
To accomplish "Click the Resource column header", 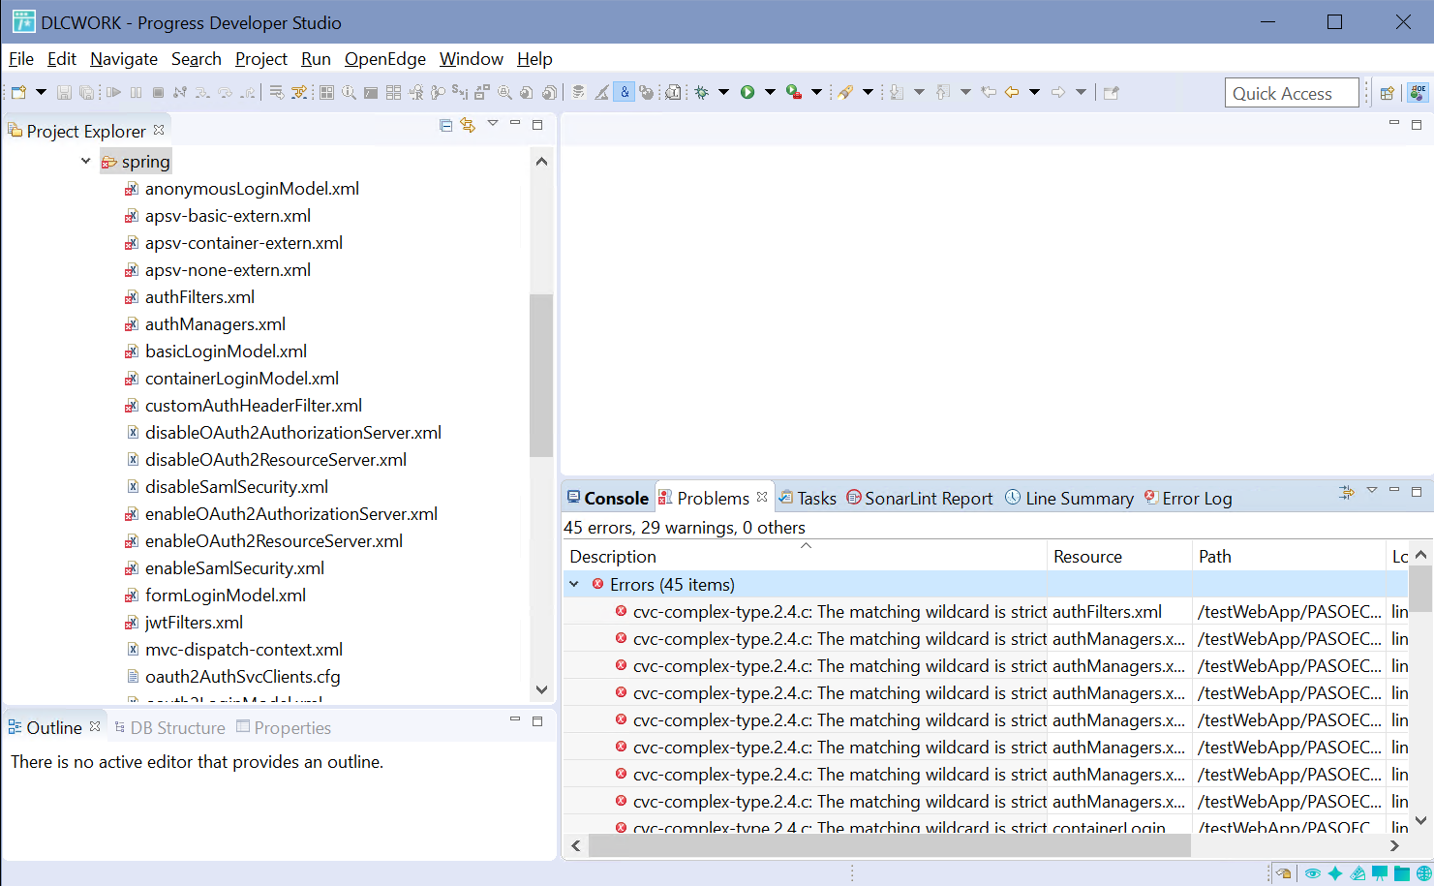I will [1119, 557].
